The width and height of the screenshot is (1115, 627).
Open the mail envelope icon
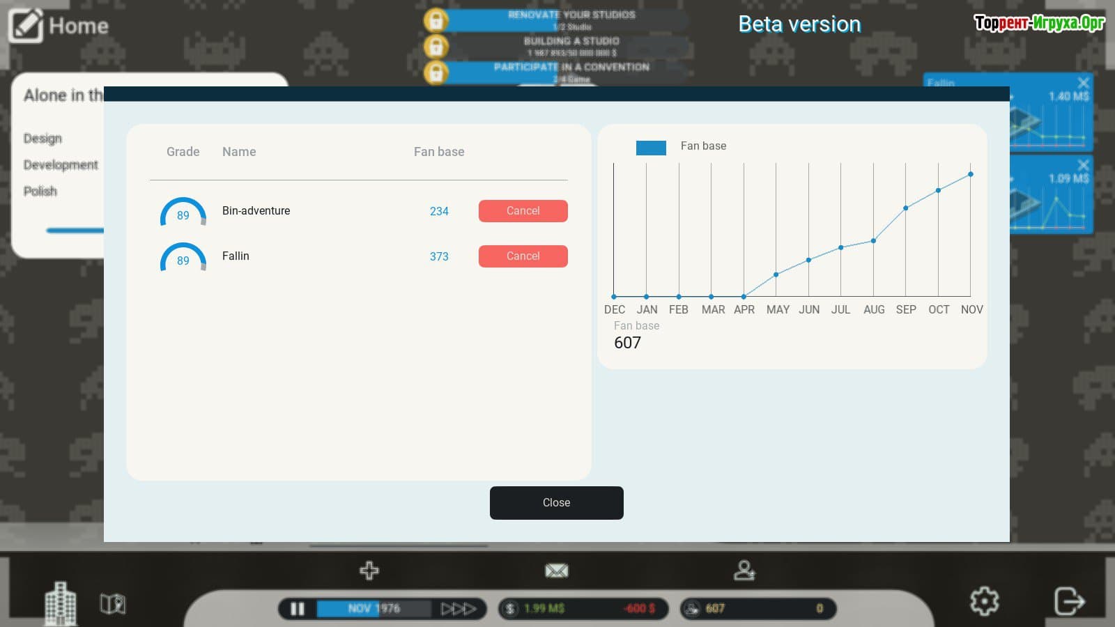[556, 571]
